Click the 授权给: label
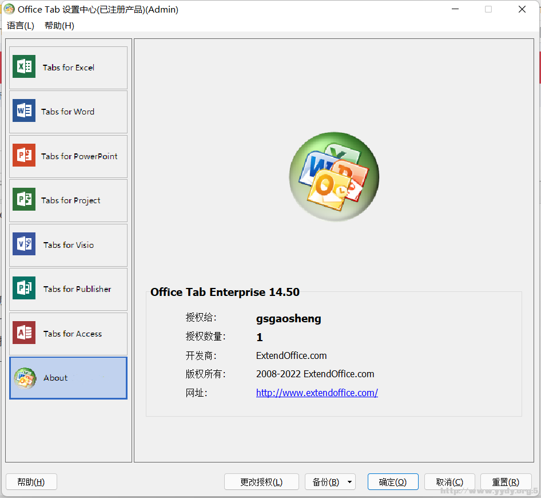The width and height of the screenshot is (541, 498). tap(201, 317)
